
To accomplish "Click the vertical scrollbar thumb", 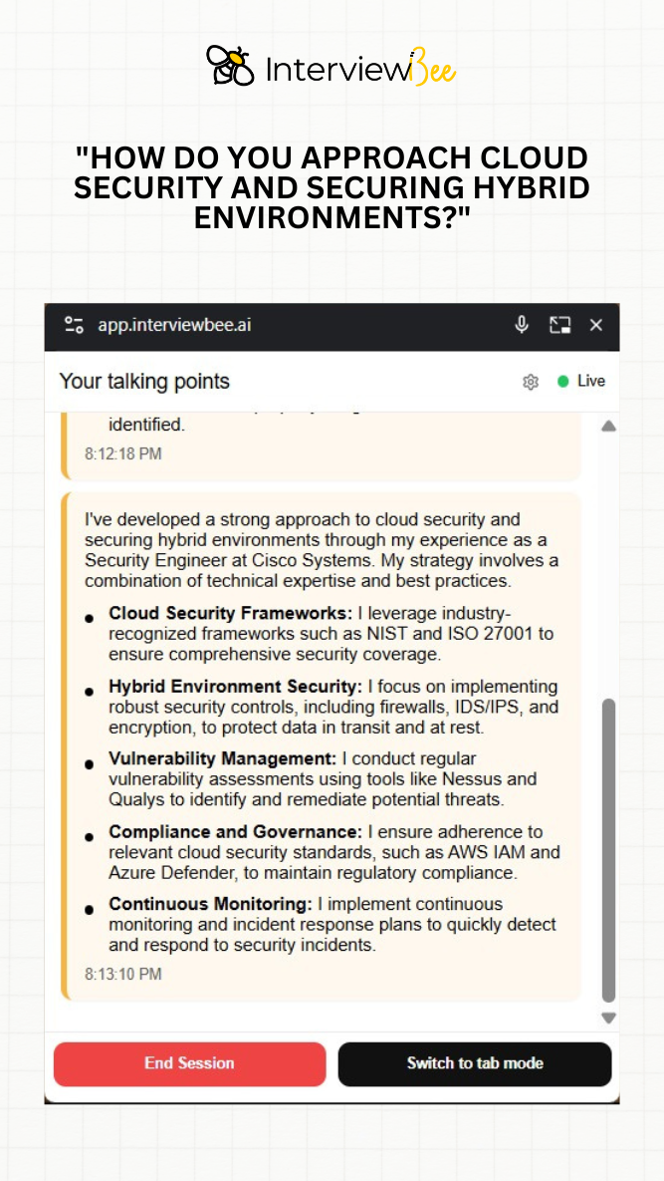I will pos(608,847).
